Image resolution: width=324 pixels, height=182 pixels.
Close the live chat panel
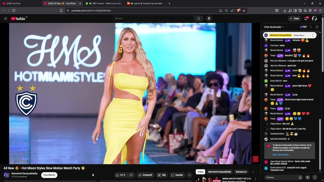pyautogui.click(x=317, y=27)
